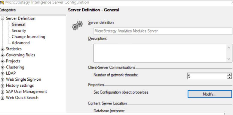Expand the Clustering category
Screen dimensions: 233x115
click(2, 67)
